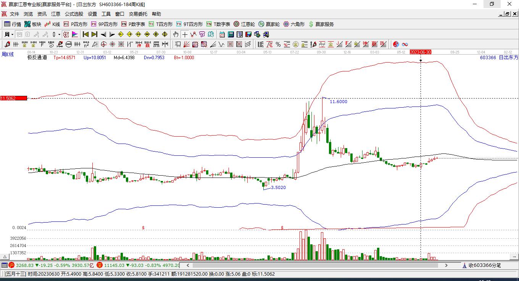
Task: Open the 交易委托 menu
Action: pos(138,14)
